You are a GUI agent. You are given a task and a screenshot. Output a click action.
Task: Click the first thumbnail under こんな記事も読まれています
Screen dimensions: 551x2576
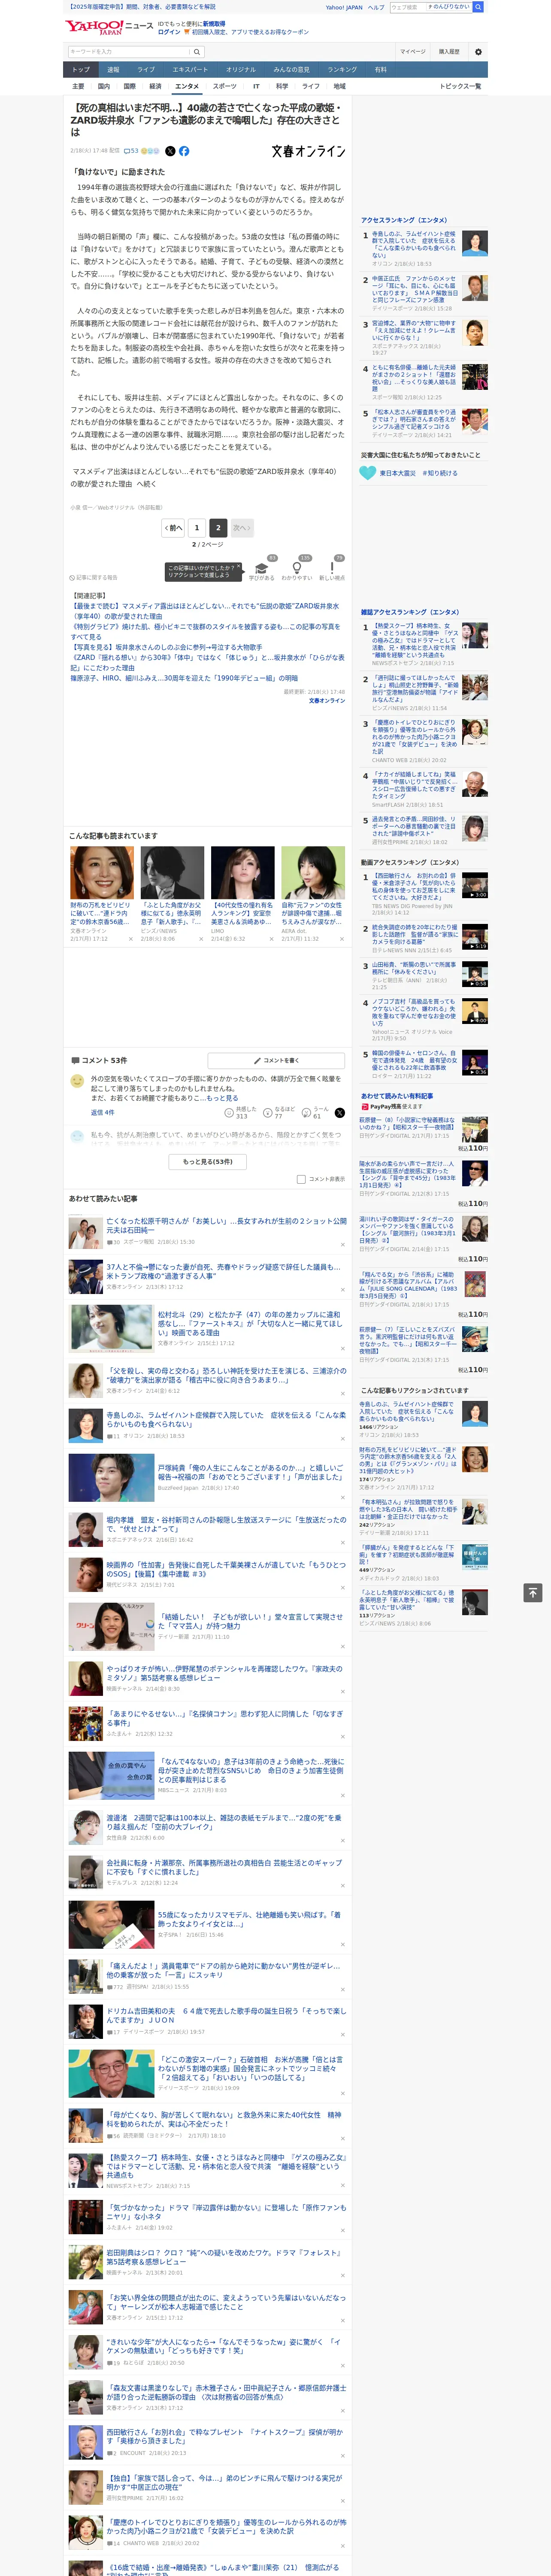[x=101, y=873]
